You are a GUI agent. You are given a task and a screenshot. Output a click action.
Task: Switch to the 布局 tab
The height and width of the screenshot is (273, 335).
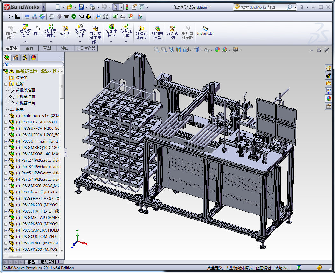pyautogui.click(x=29, y=48)
